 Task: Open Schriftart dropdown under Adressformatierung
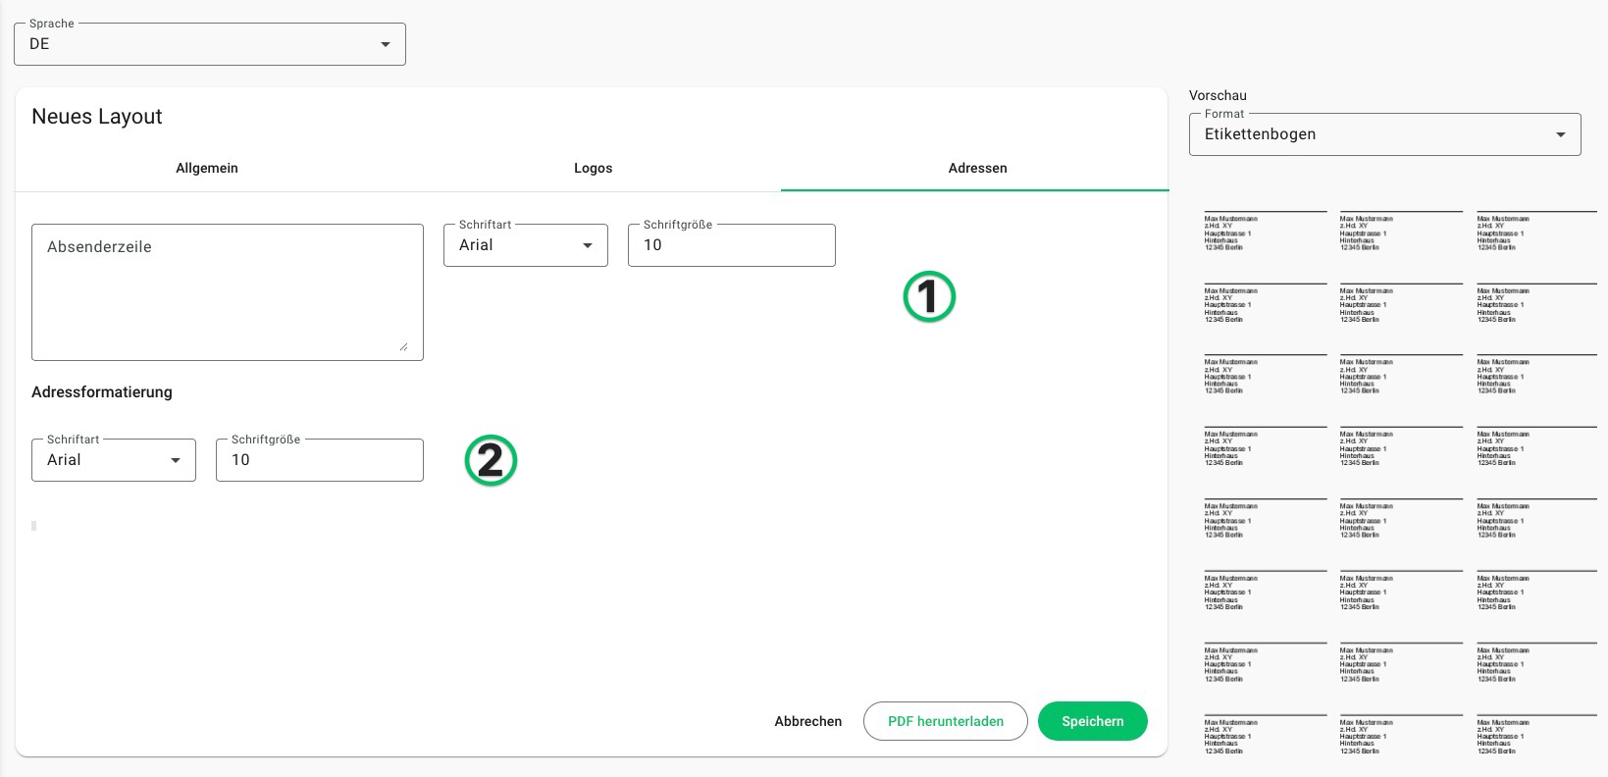114,460
